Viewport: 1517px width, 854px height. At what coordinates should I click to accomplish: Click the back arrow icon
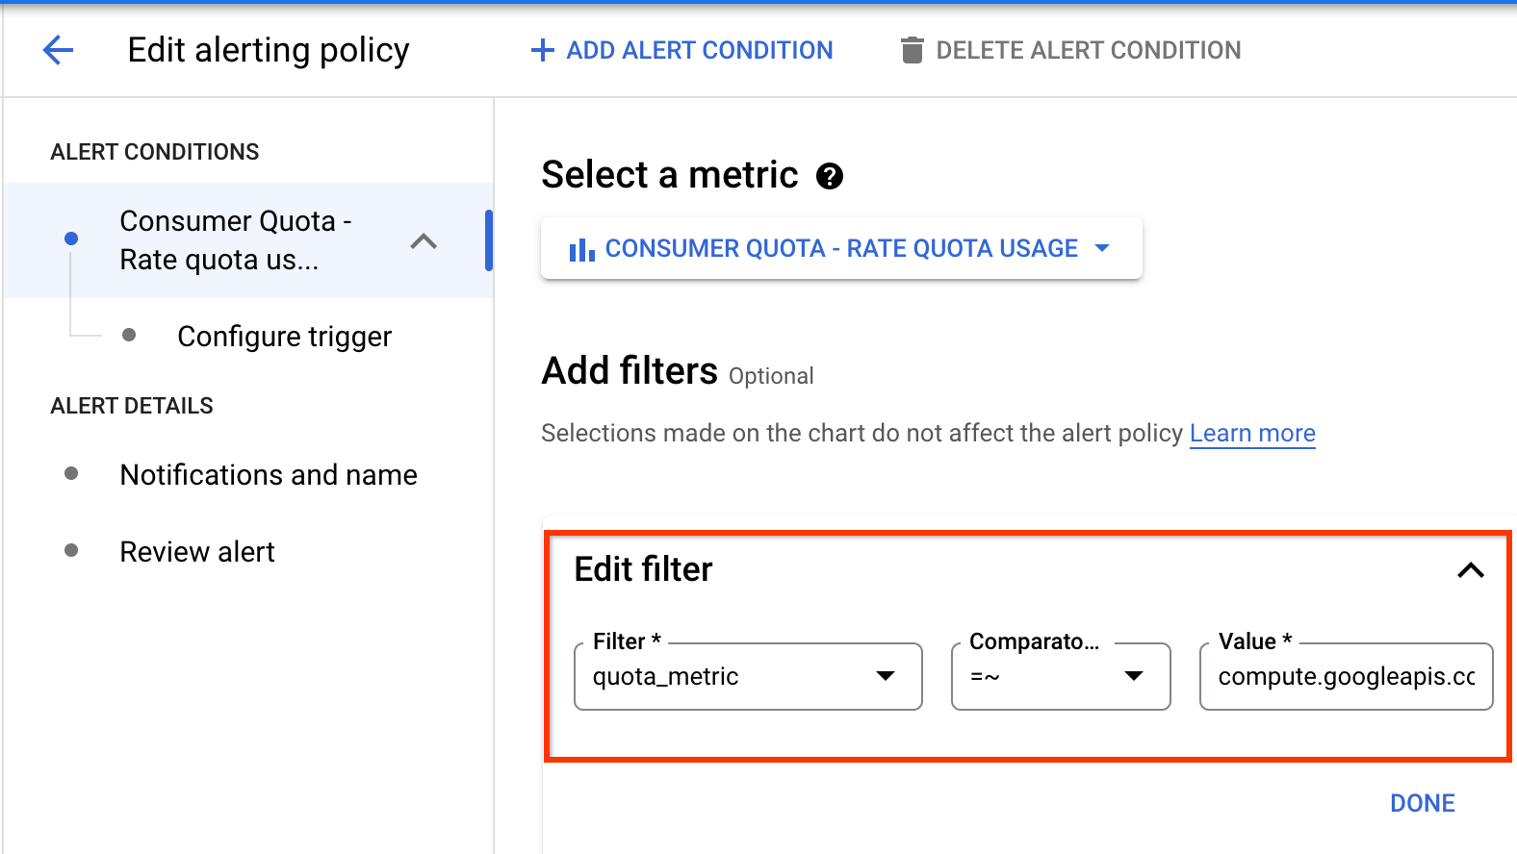58,50
